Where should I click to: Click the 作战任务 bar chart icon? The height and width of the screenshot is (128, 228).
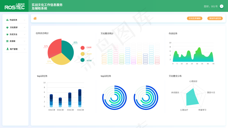coord(7,20)
